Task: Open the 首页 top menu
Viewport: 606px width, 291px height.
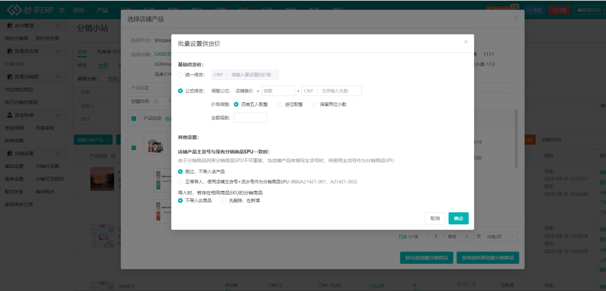Action: pyautogui.click(x=79, y=10)
